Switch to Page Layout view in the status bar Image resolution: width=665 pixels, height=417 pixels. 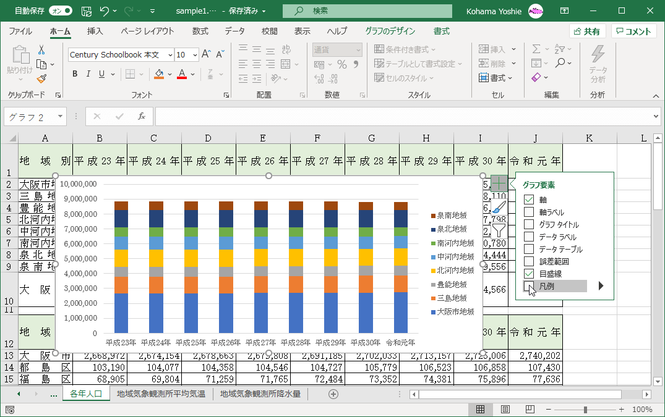(505, 409)
